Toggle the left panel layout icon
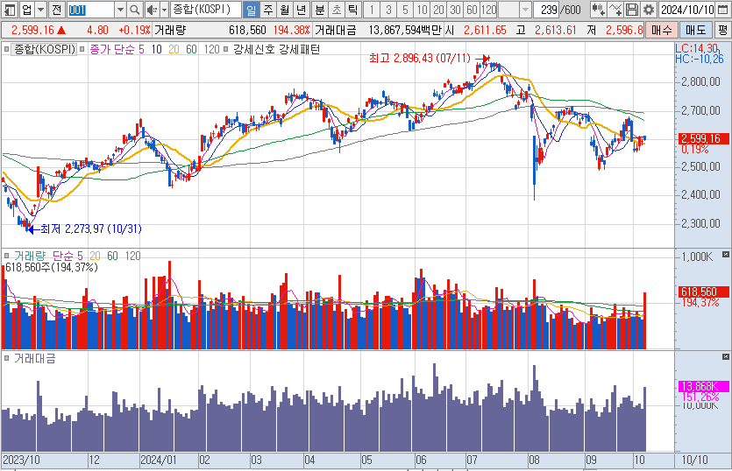The width and height of the screenshot is (732, 471). [10, 10]
